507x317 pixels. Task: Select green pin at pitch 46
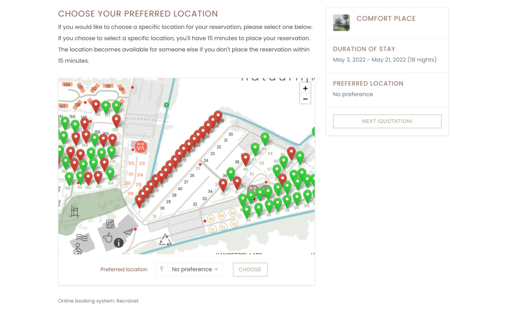coord(265,138)
